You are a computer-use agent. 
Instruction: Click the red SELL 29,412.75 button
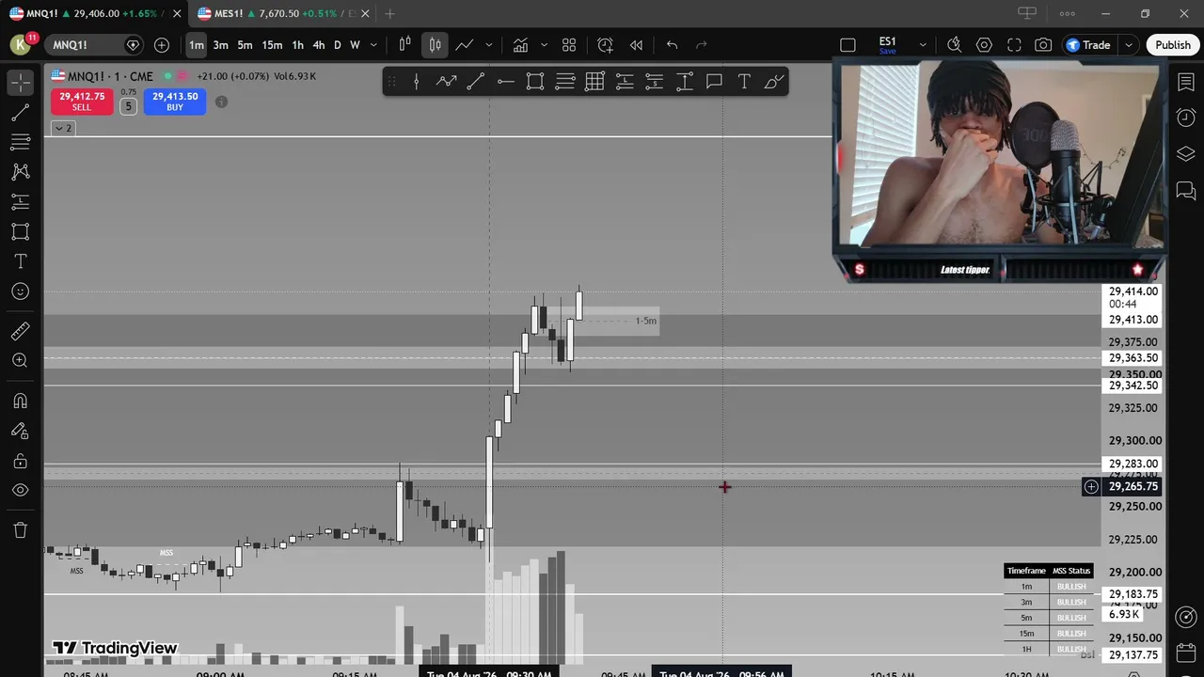coord(82,102)
